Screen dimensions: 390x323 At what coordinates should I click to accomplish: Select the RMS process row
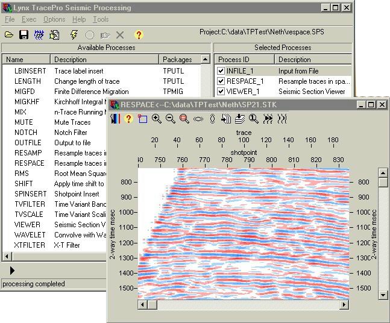55,174
